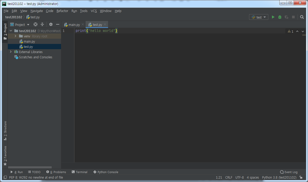The image size is (308, 182).
Task: Click line:column position 1:21 in status bar
Action: coord(219,177)
